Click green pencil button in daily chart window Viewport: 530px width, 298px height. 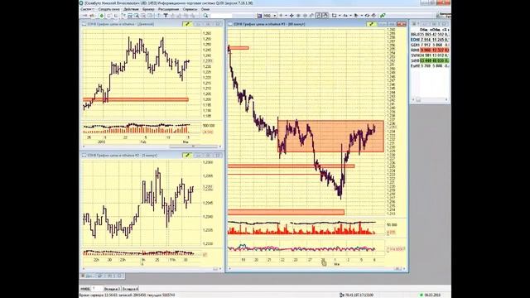187,24
